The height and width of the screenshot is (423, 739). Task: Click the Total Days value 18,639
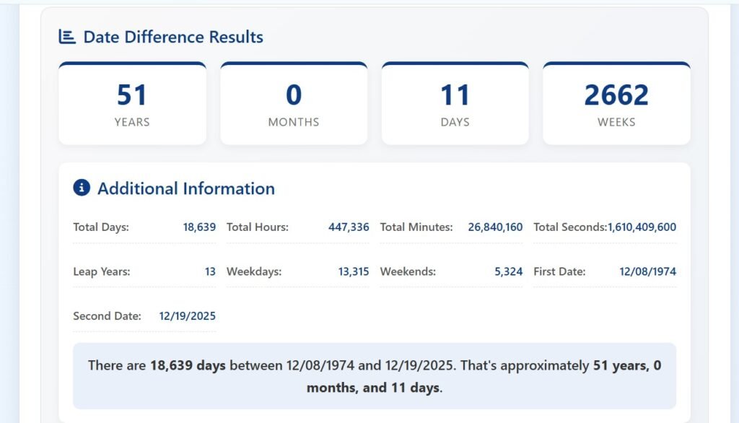pyautogui.click(x=200, y=227)
